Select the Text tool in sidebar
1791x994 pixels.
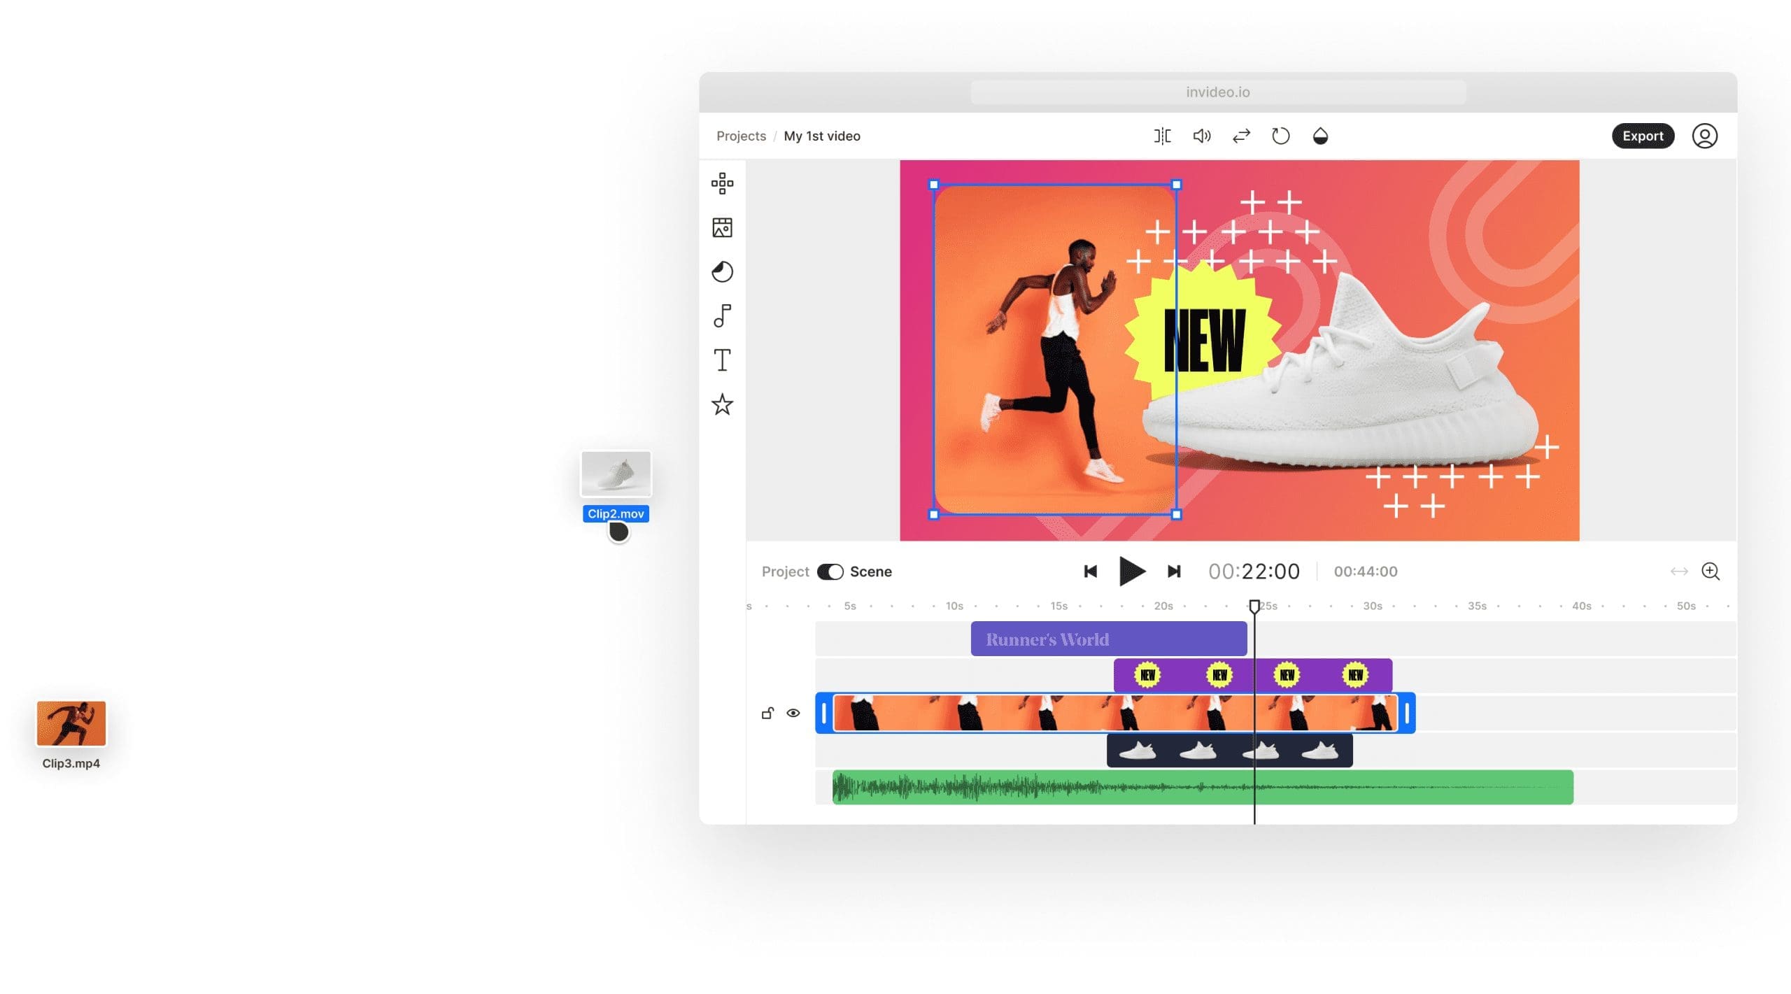(x=722, y=360)
